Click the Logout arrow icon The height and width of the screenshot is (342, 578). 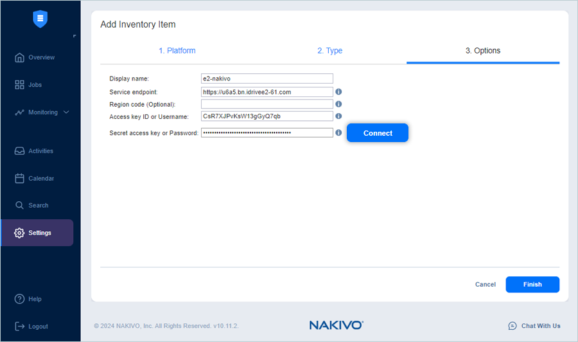19,326
